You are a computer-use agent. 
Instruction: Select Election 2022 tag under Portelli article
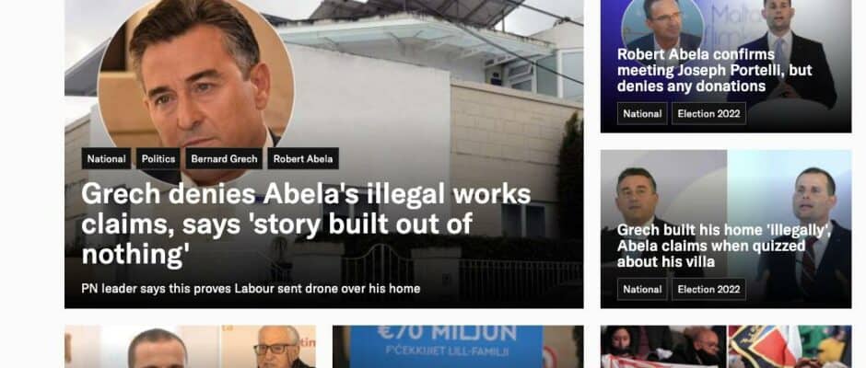click(708, 114)
